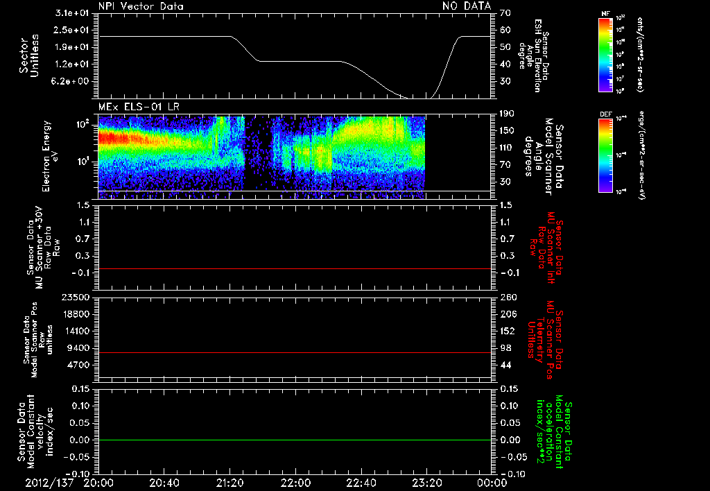Click the '1.9e+01' sector tick label
The width and height of the screenshot is (710, 491).
pyautogui.click(x=72, y=47)
